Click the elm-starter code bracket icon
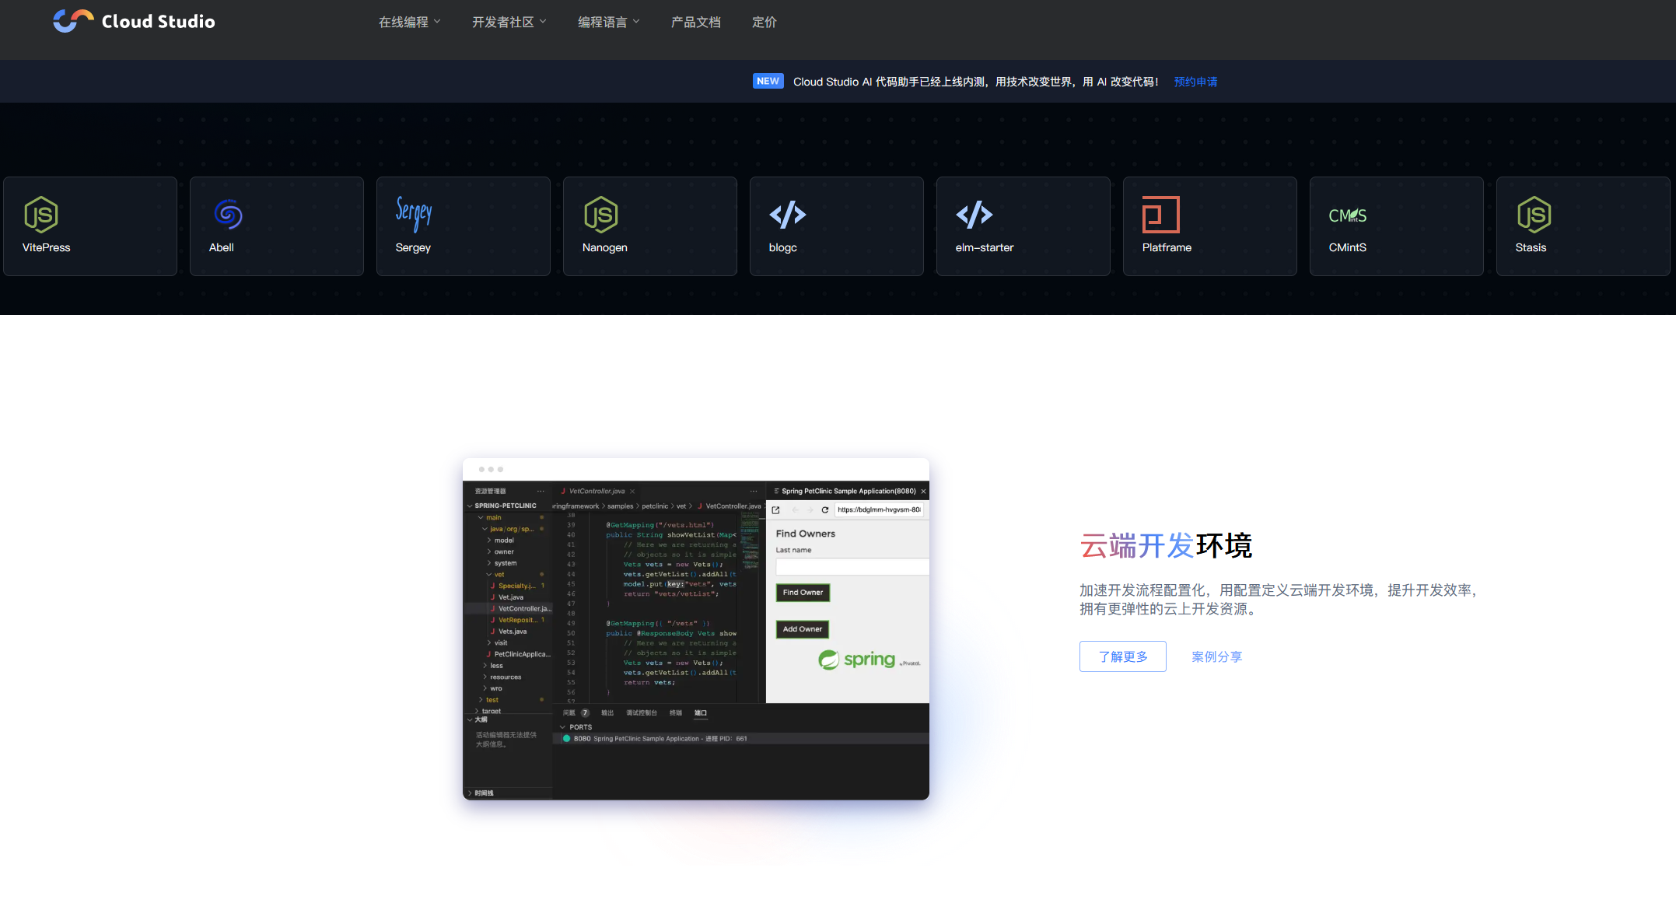The width and height of the screenshot is (1676, 910). [974, 215]
